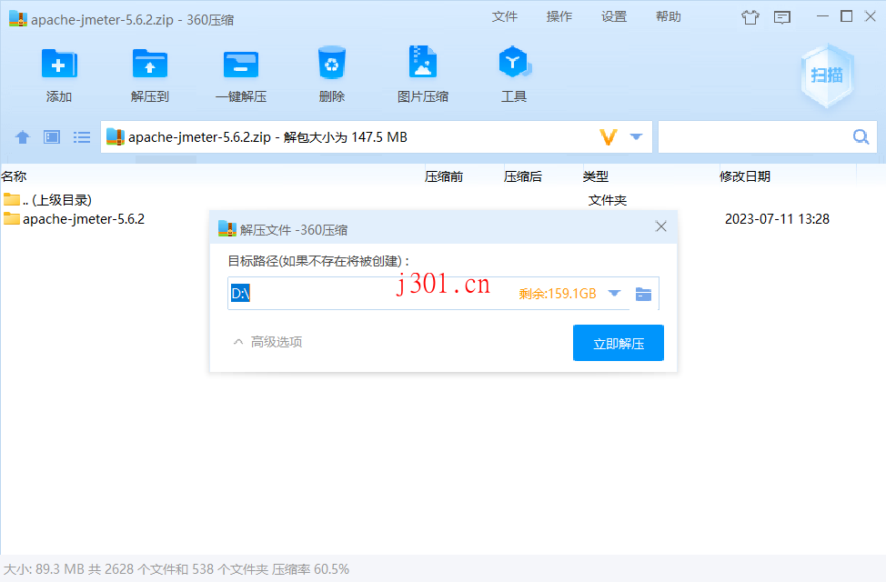Image resolution: width=886 pixels, height=582 pixels.
Task: Go up one directory with the up arrow
Action: pyautogui.click(x=23, y=136)
